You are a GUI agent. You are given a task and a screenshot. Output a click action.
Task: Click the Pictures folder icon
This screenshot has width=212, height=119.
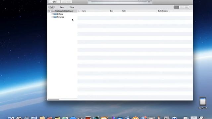[55, 17]
